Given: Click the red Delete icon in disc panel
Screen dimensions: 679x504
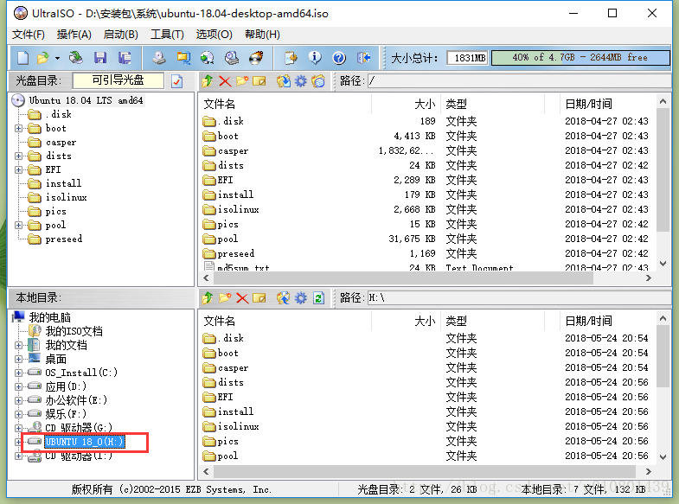Looking at the screenshot, I should click(225, 81).
